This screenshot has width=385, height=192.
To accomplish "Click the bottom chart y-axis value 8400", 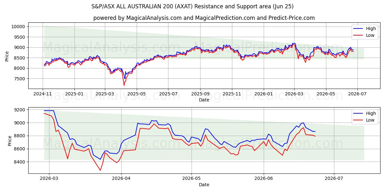I will 19,162.
